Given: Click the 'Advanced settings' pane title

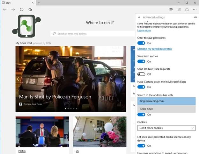Looking at the screenshot, I should pos(154,17).
